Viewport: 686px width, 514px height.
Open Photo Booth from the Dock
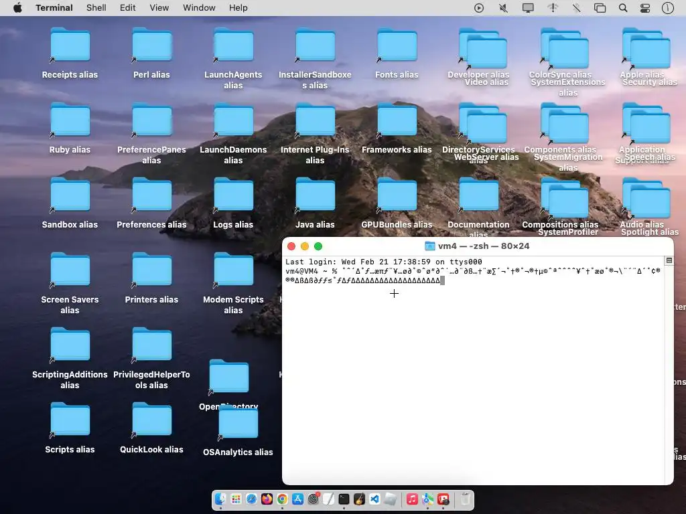pyautogui.click(x=443, y=499)
